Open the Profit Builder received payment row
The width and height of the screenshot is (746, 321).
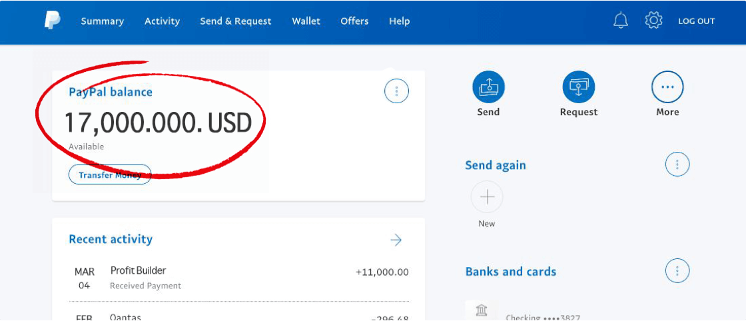point(239,278)
